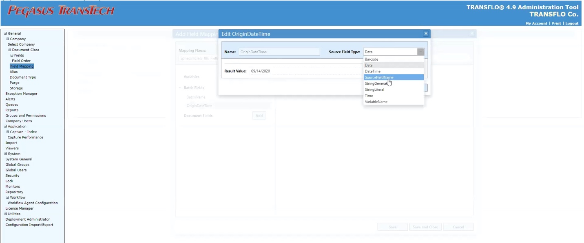
Task: Open Select Company in the tree
Action: [21, 44]
